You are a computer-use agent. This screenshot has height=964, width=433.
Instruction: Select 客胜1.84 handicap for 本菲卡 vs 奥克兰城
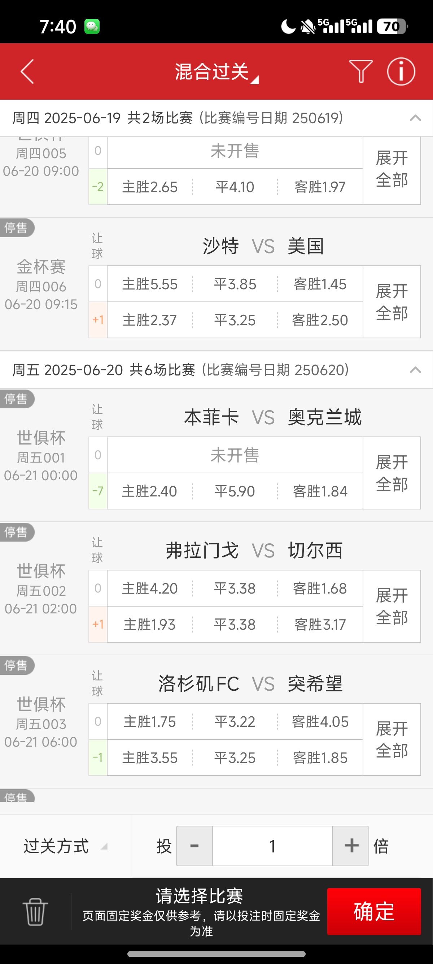[x=320, y=491]
